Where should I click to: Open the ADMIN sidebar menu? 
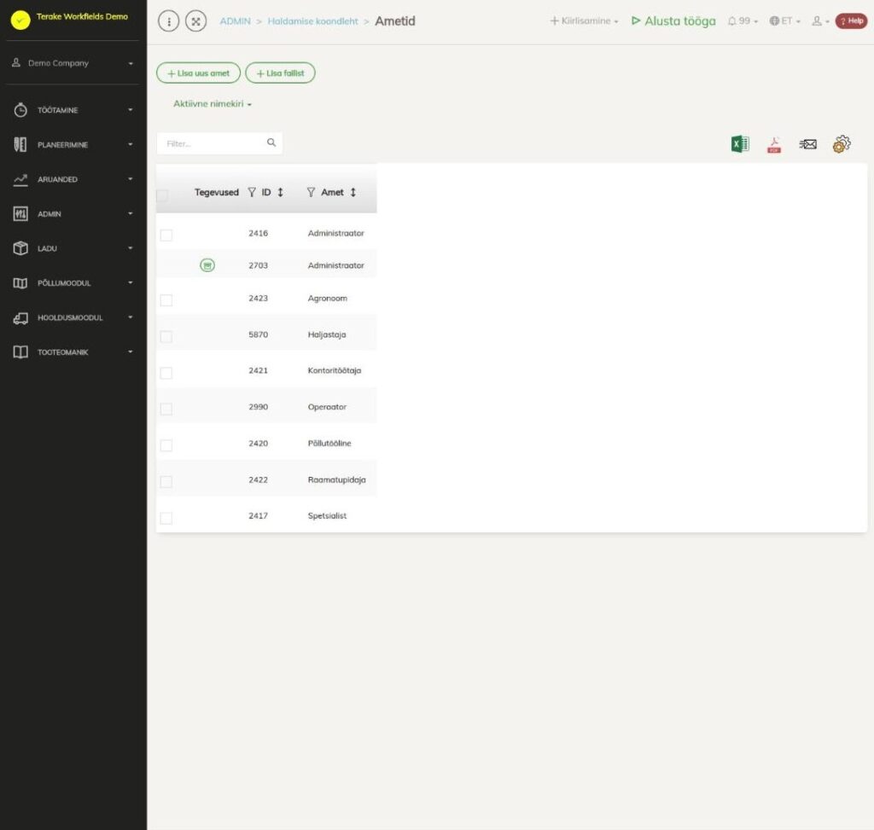coord(73,214)
